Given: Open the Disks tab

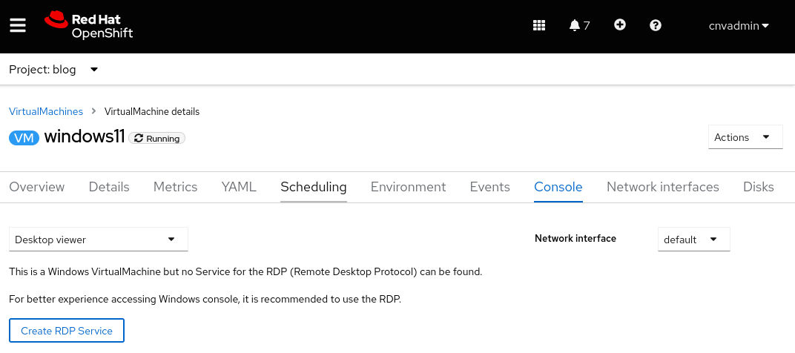Looking at the screenshot, I should (758, 187).
